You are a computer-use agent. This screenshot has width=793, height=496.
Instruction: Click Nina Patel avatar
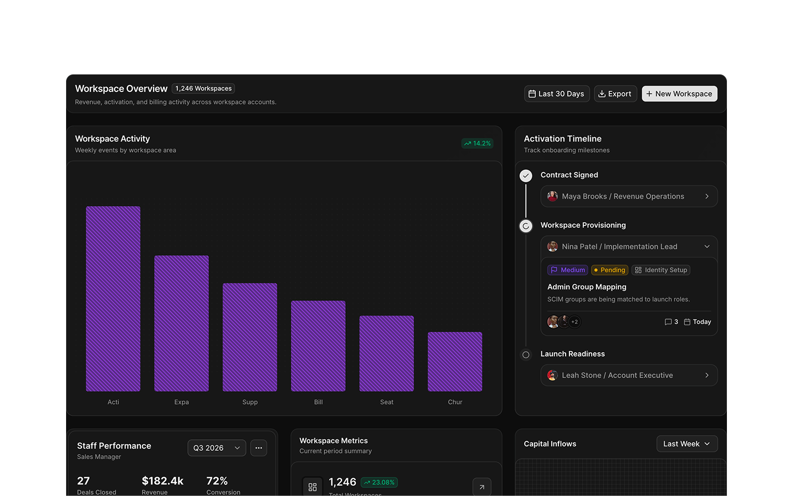pyautogui.click(x=552, y=246)
